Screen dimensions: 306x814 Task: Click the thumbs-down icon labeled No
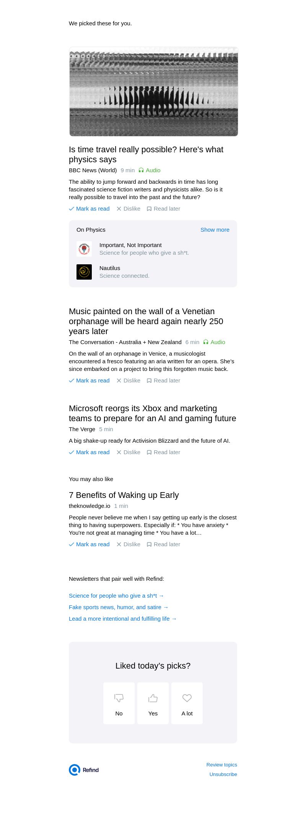119,698
